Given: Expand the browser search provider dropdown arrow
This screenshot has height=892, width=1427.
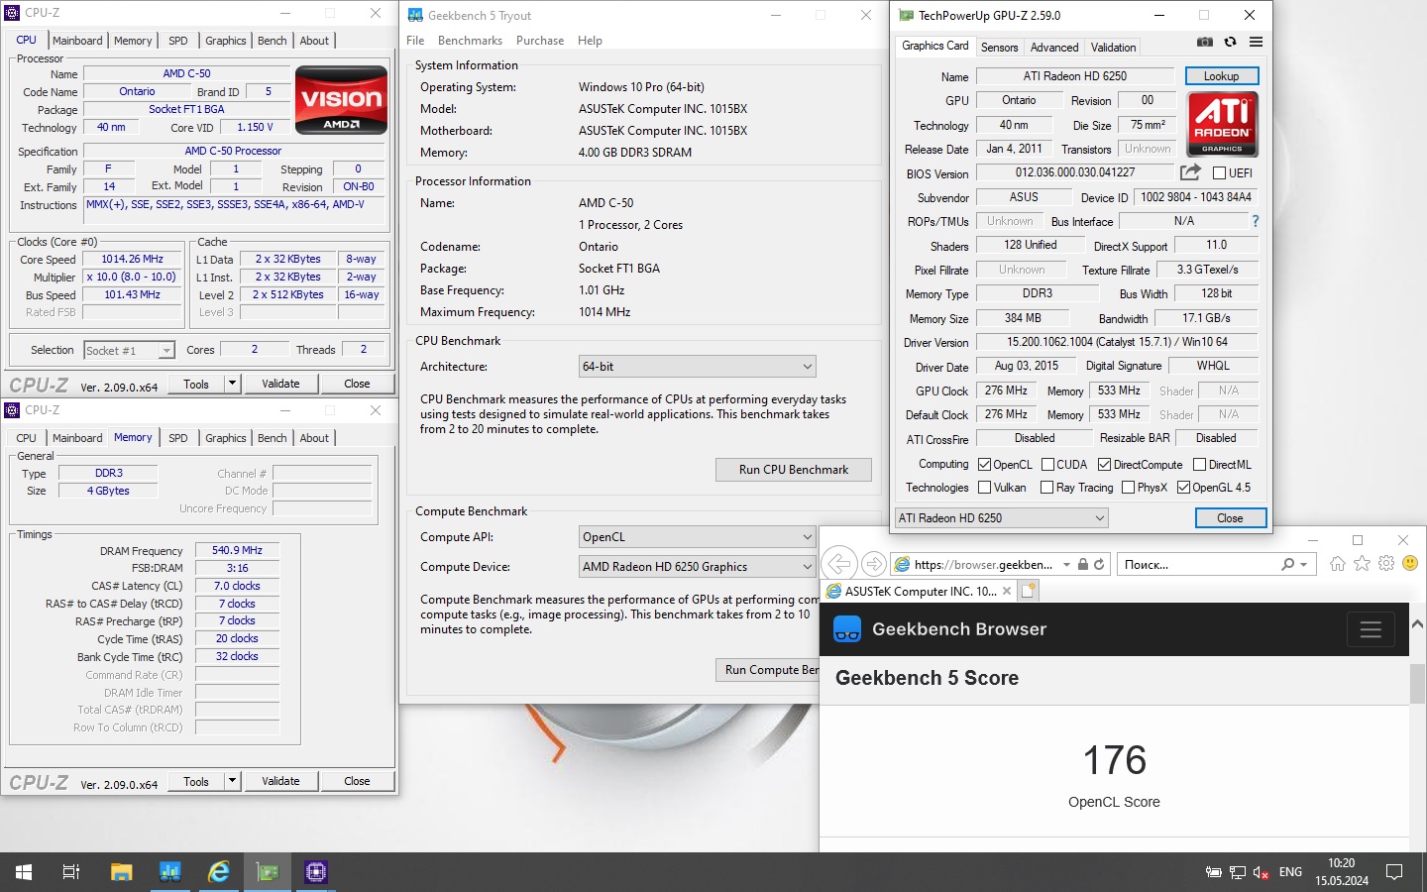Looking at the screenshot, I should point(1303,565).
